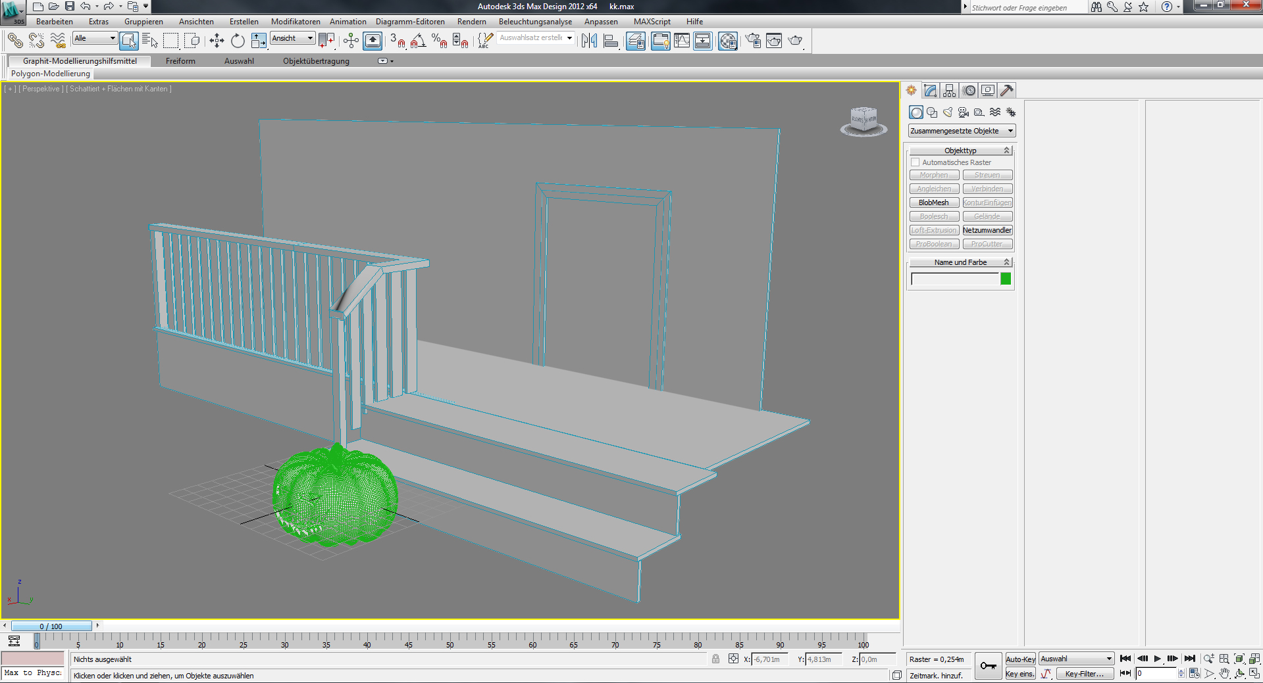Open Zusammengesetzte Objekte category dropdown
This screenshot has height=683, width=1263.
[x=962, y=131]
